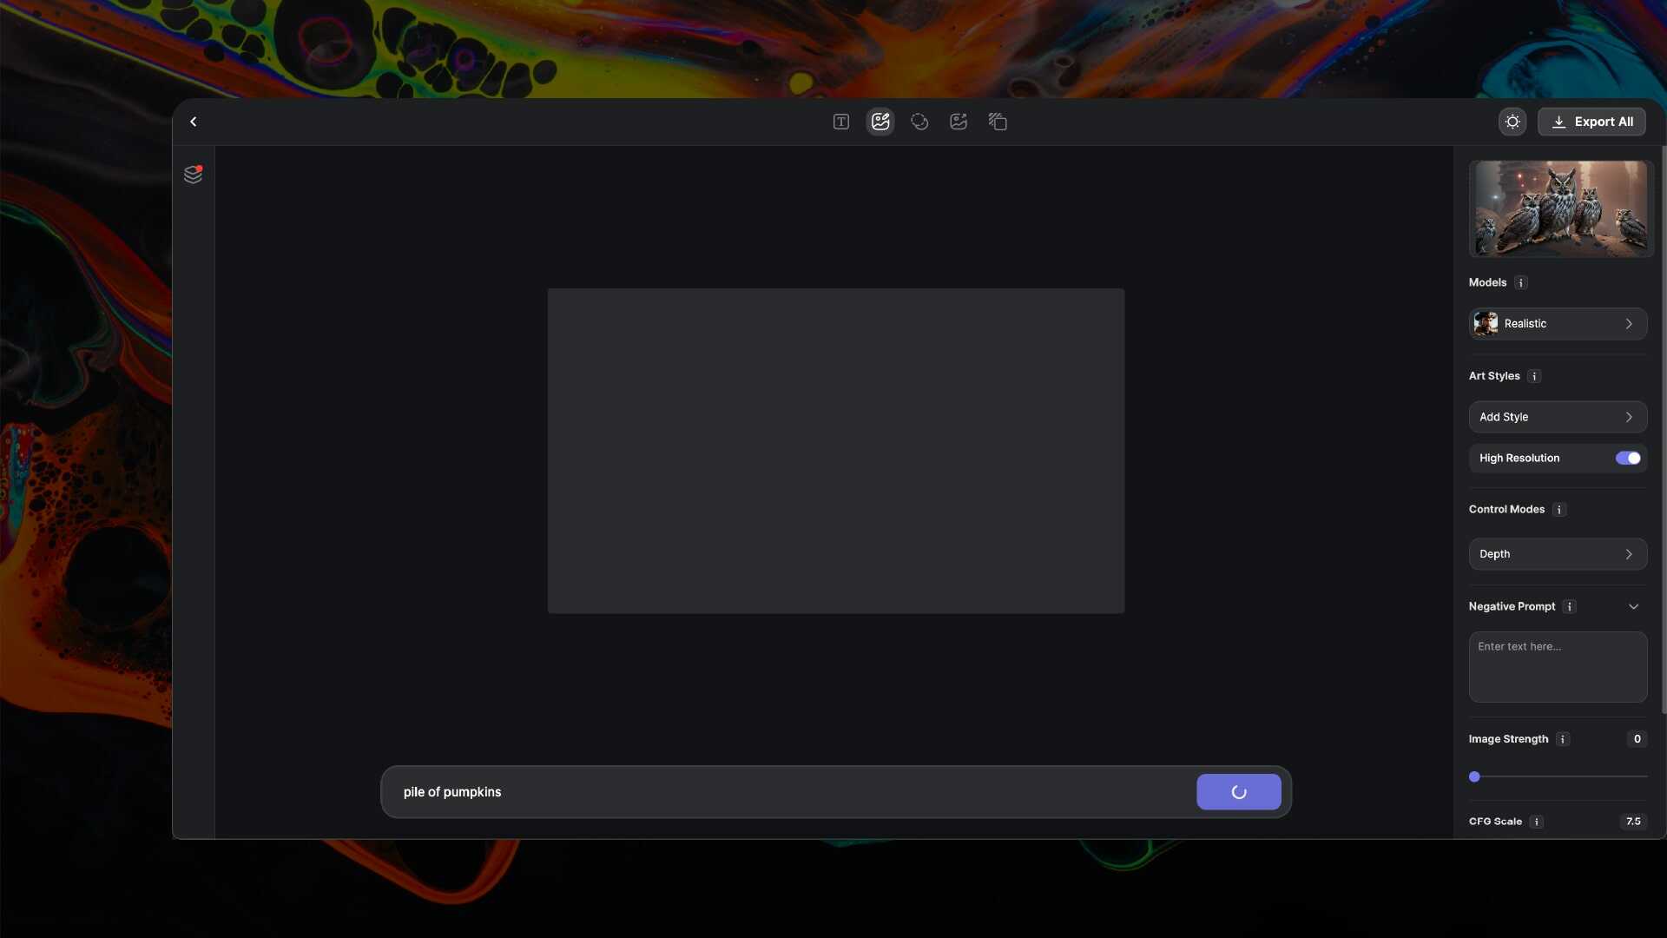Open the Depth control mode selector

(1558, 554)
